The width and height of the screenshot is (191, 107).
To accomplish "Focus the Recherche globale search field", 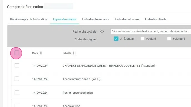I will point(151,31).
